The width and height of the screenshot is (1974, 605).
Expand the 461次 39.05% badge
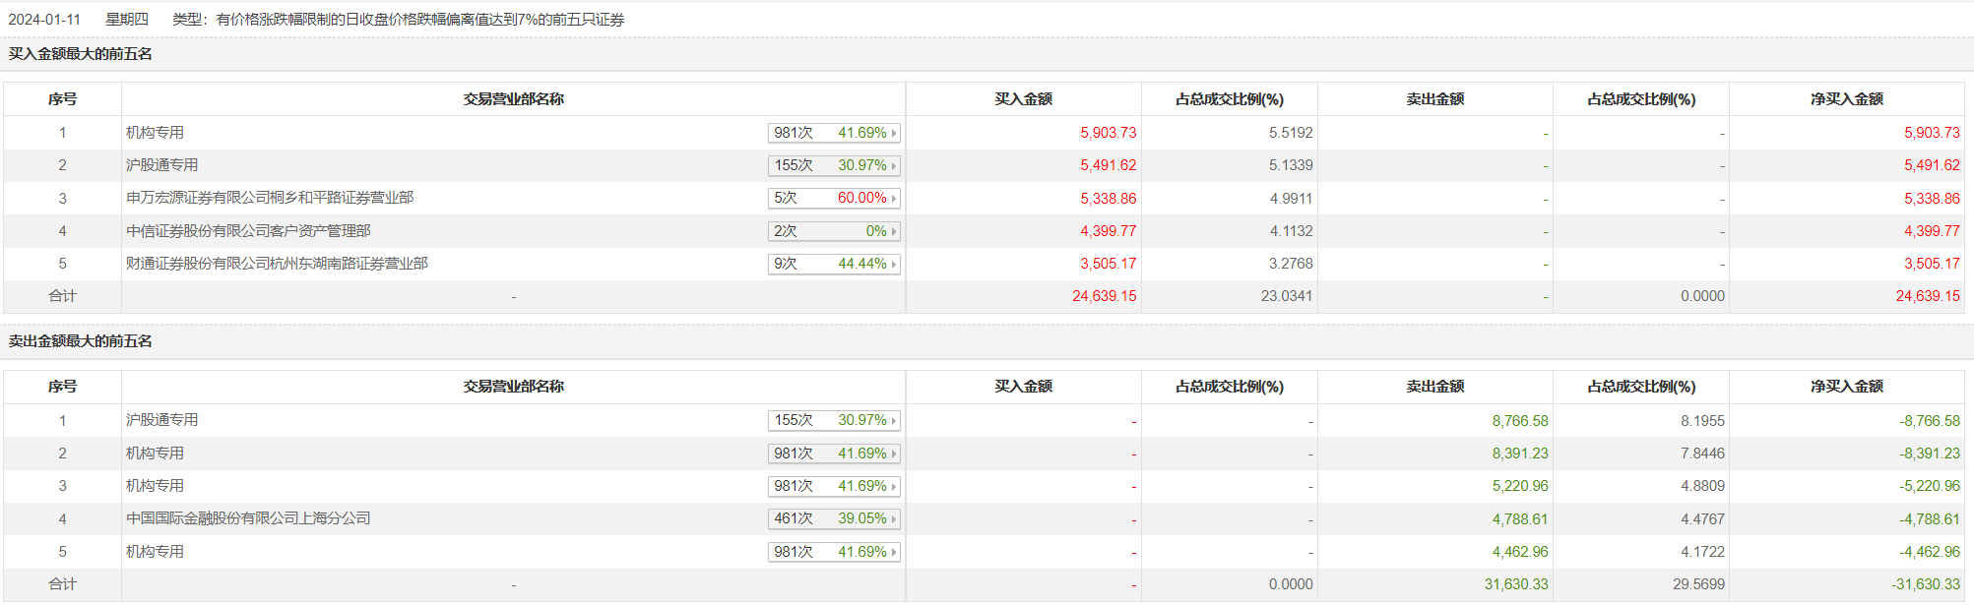tap(833, 518)
